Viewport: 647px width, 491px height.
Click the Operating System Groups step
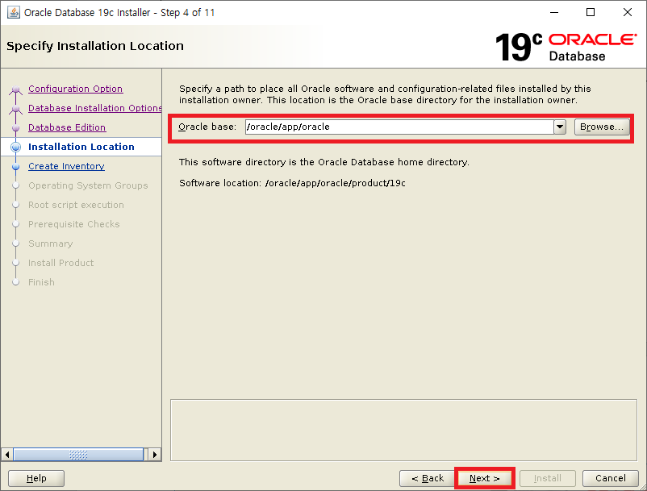(x=88, y=185)
